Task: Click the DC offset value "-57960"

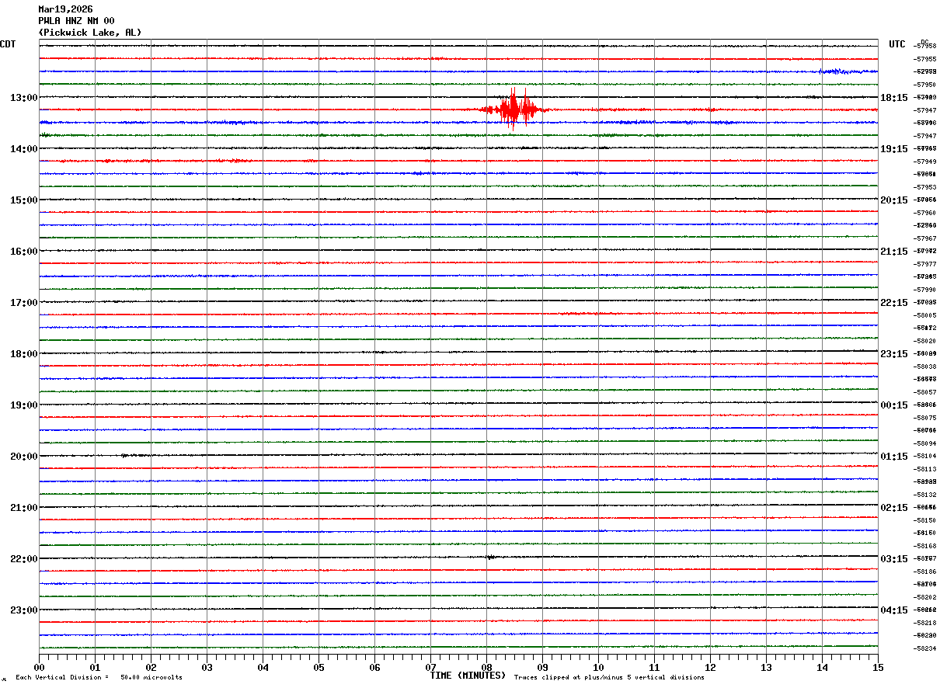Action: [925, 213]
